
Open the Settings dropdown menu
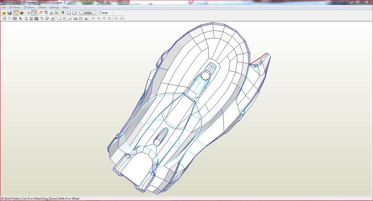point(54,7)
